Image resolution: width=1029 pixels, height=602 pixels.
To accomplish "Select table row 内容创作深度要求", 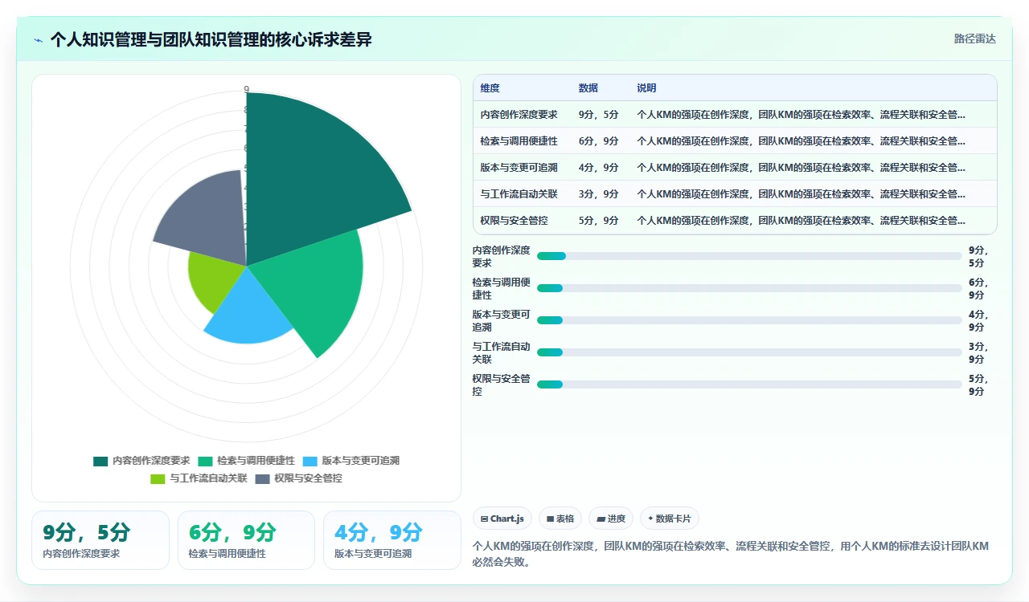I will (x=735, y=115).
